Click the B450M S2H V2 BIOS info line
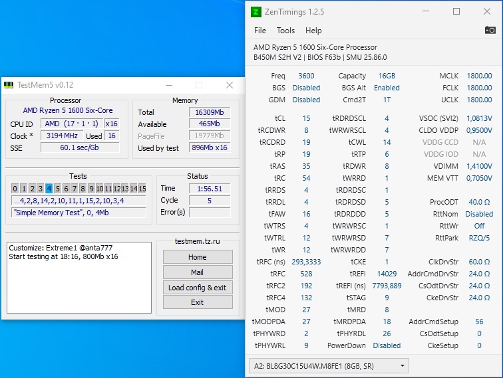 pyautogui.click(x=320, y=57)
